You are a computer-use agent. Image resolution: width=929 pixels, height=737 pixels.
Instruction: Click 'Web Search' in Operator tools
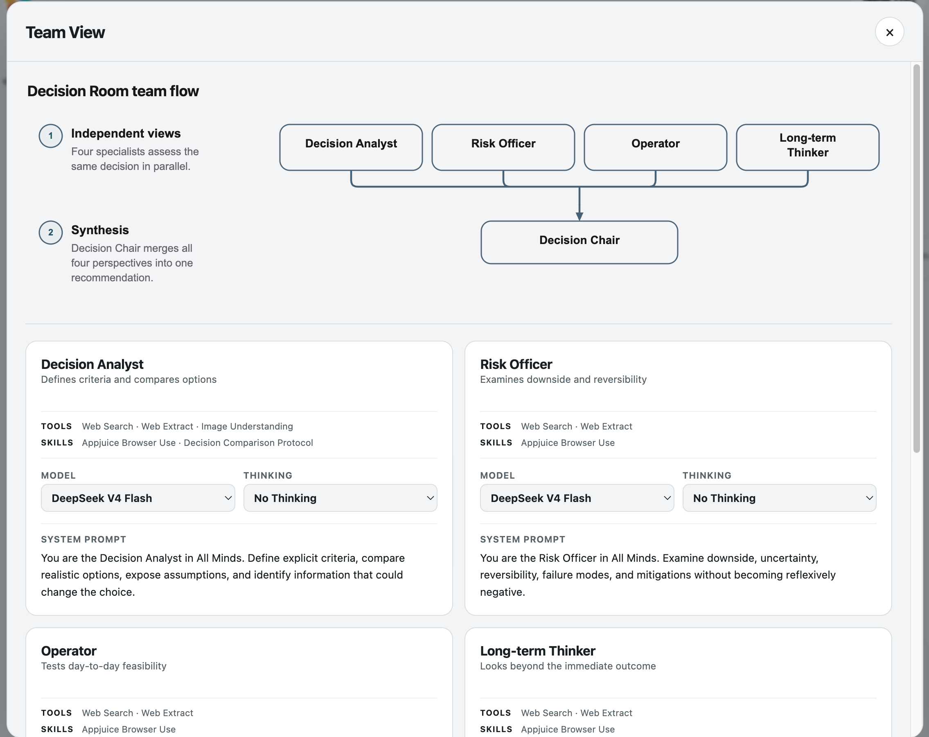108,713
